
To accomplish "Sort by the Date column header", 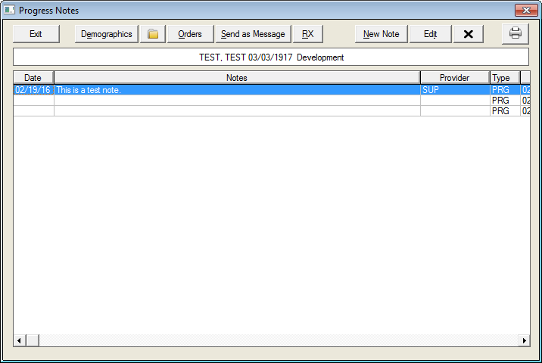I will click(x=33, y=78).
